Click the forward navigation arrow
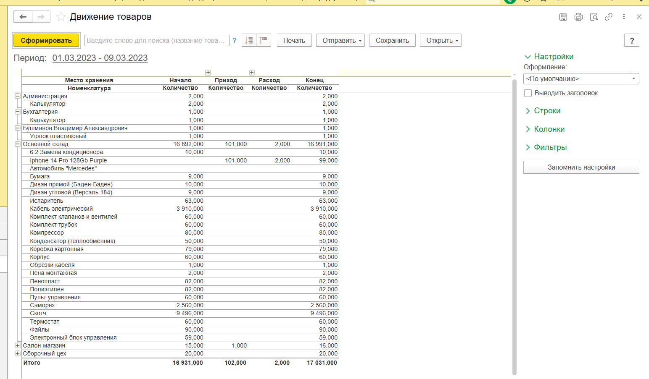 [41, 17]
